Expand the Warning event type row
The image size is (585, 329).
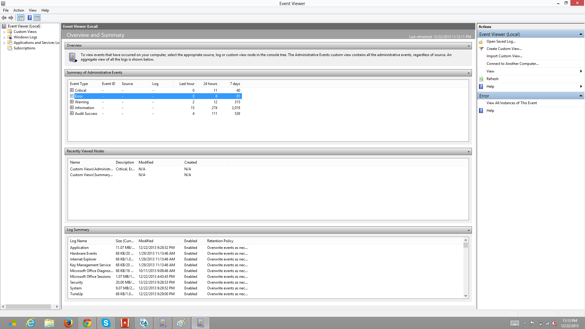72,102
